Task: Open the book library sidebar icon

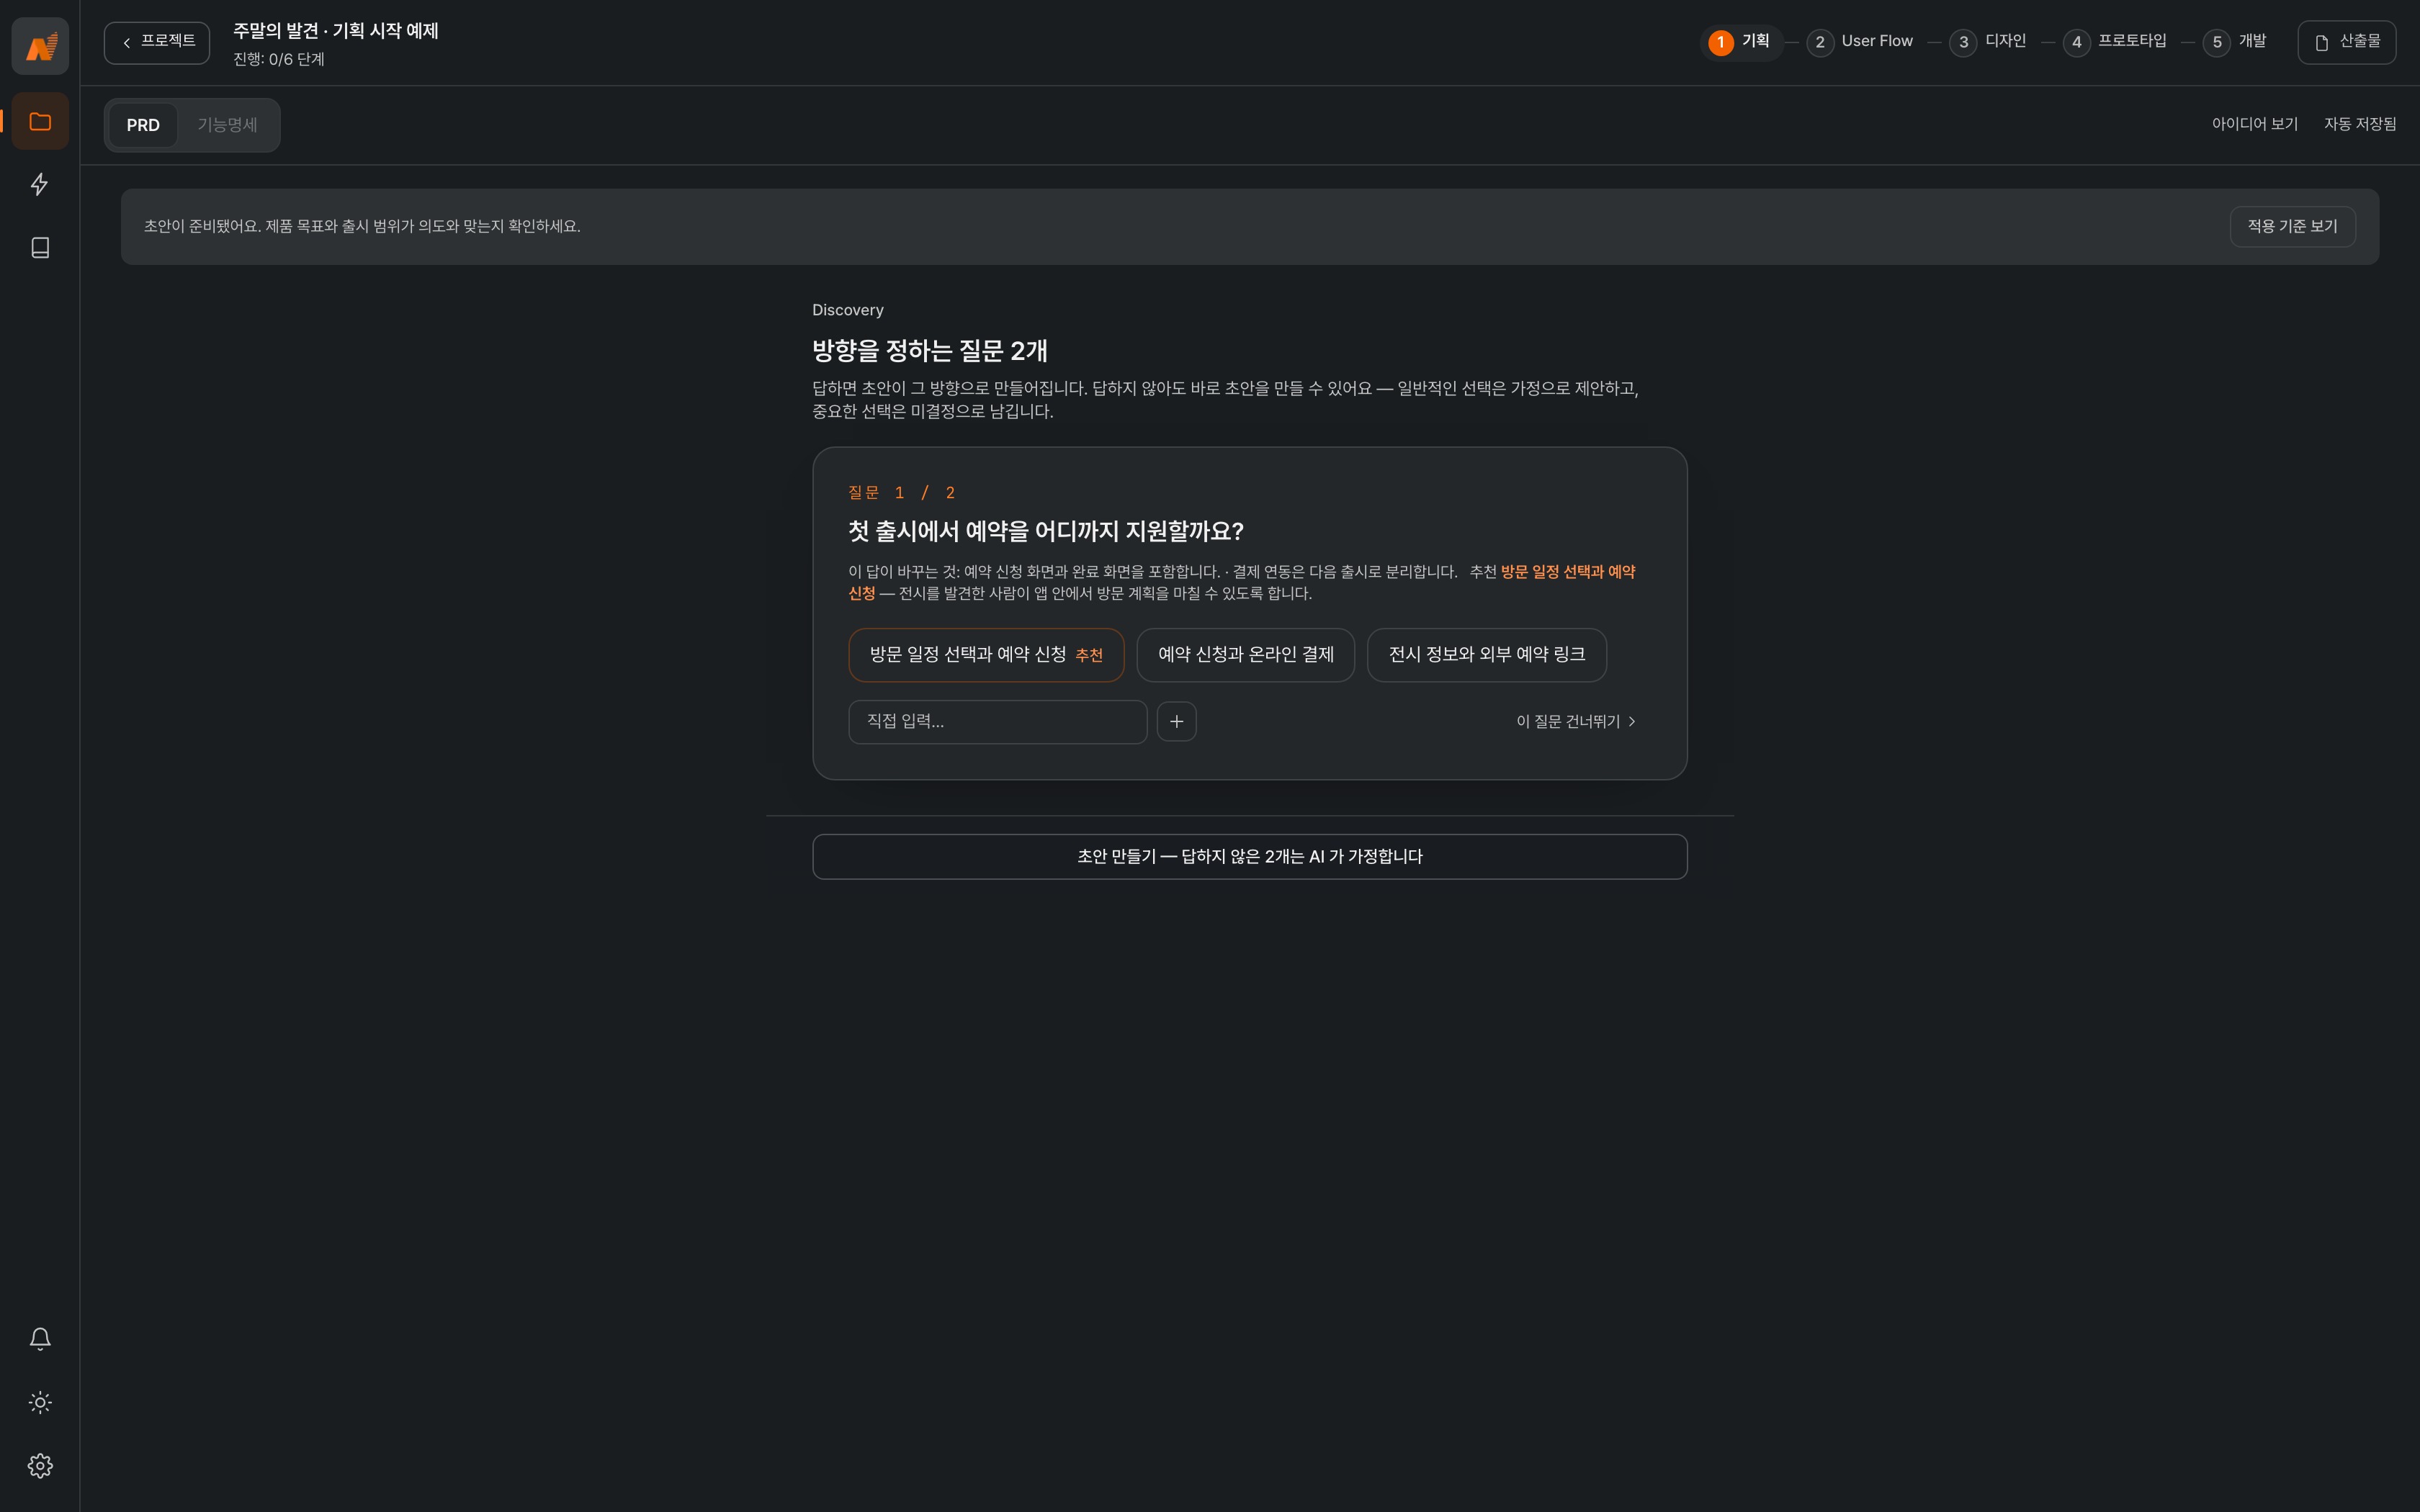Action: tap(40, 248)
